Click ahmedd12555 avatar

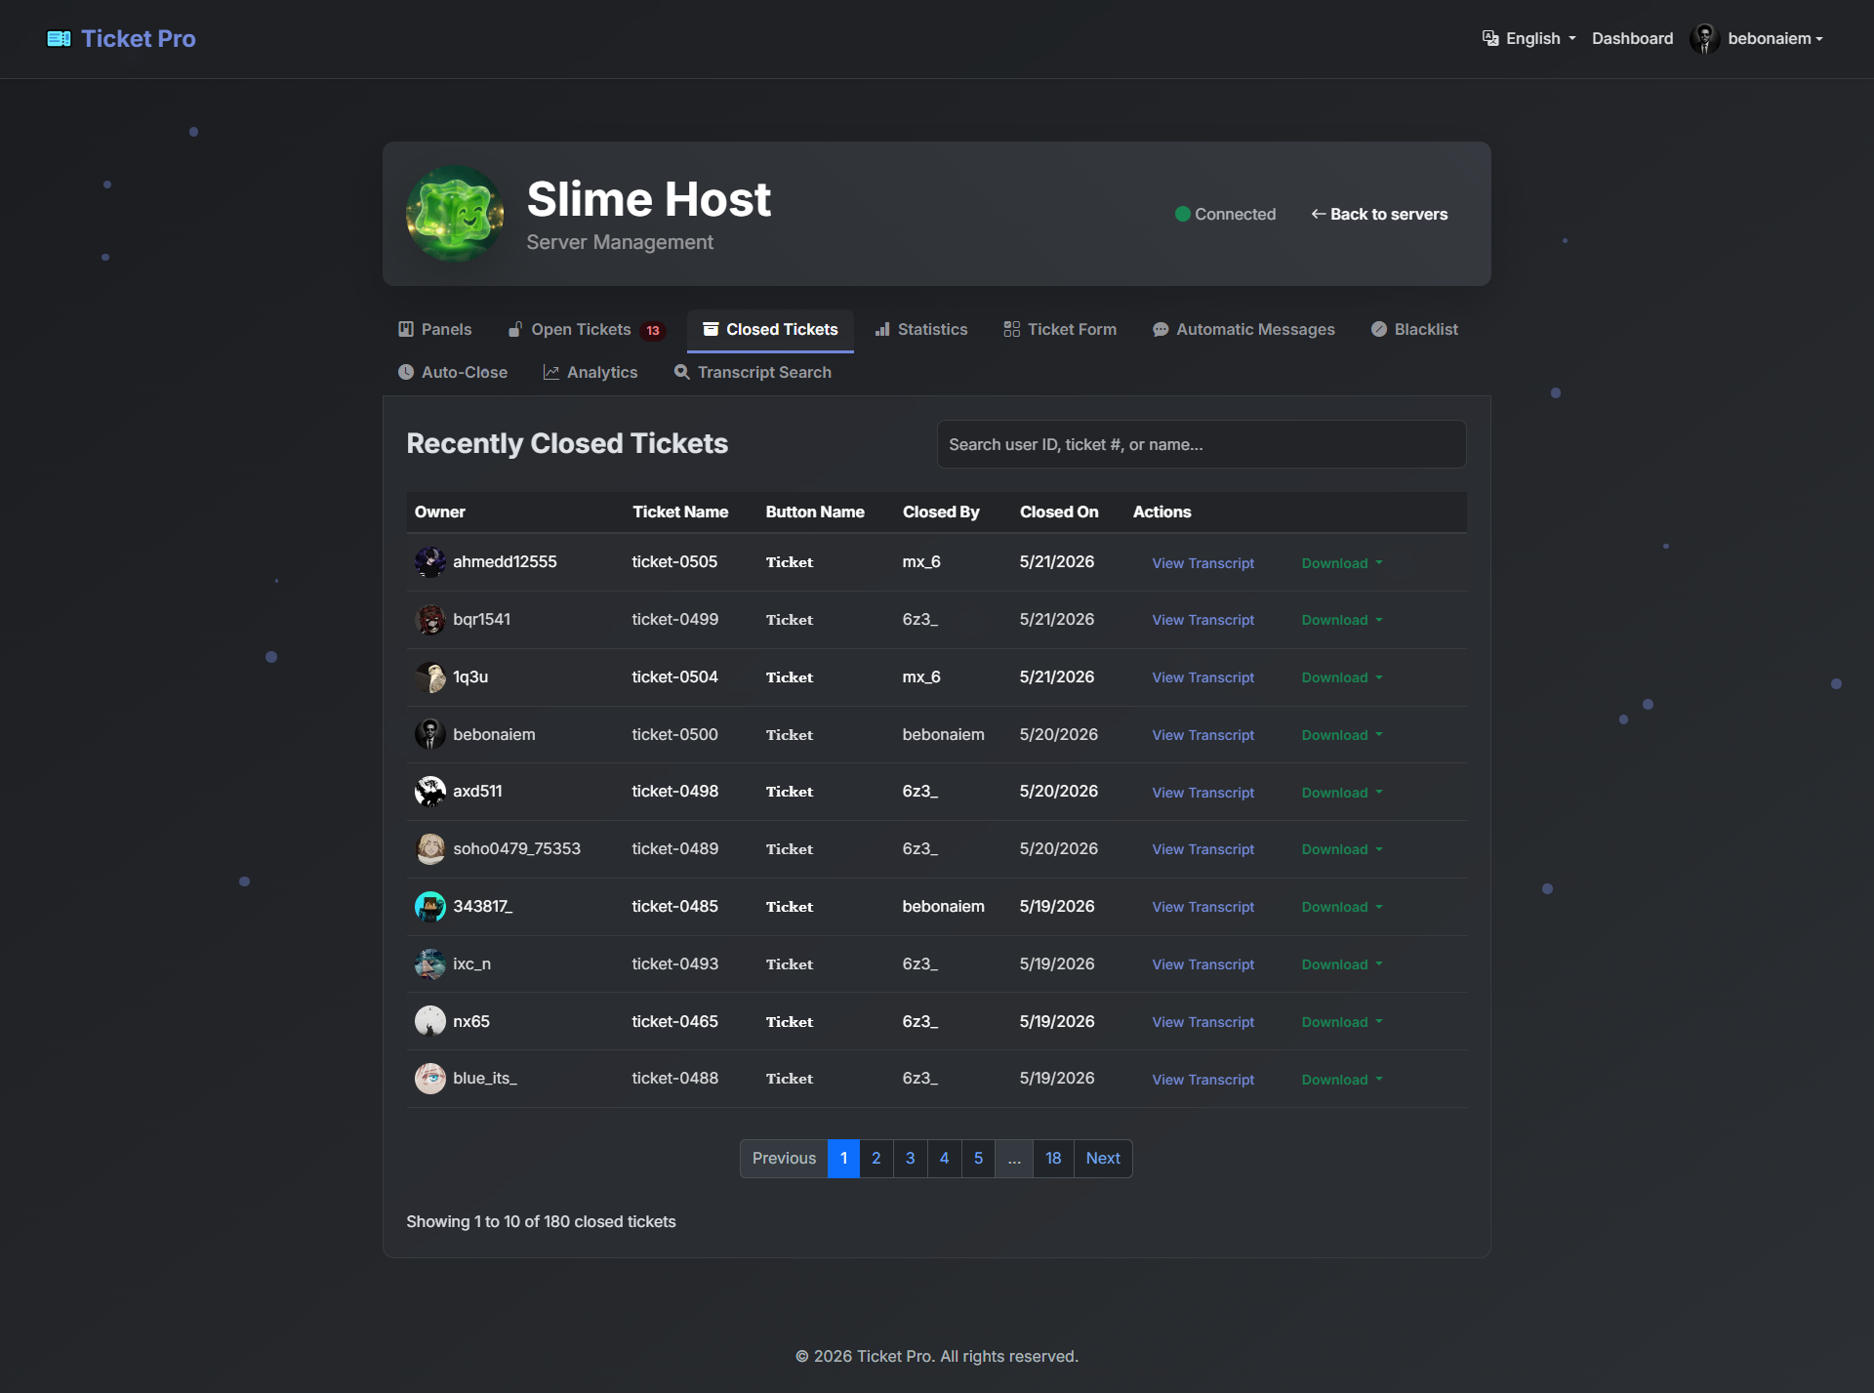click(430, 562)
